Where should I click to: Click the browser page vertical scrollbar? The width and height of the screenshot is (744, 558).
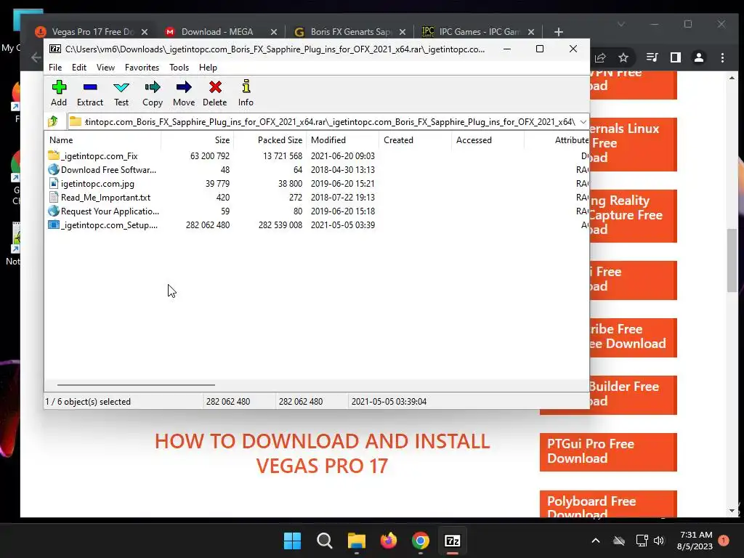[x=732, y=260]
